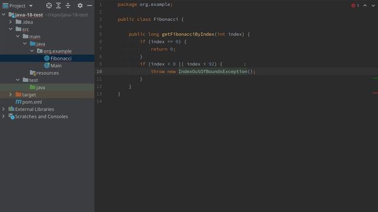Click the Main class icon

pos(47,65)
